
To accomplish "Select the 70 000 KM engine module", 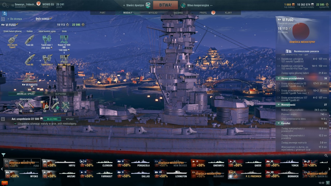I will (64, 61).
